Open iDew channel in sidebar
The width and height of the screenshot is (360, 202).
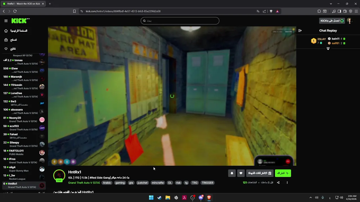tap(24, 70)
